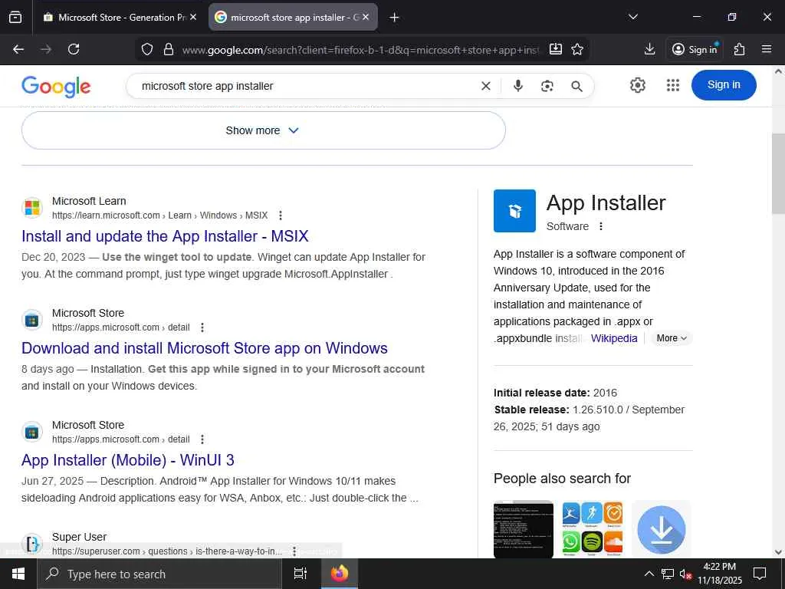Reload the current page
Screen dimensions: 785x589
(x=74, y=49)
